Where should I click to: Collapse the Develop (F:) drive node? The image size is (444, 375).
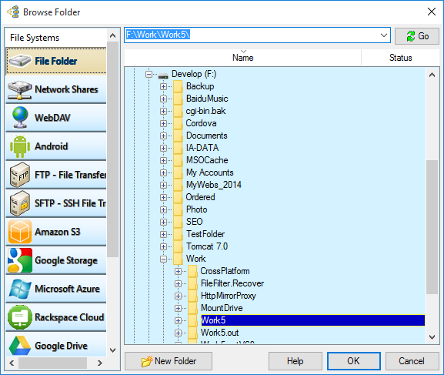tap(149, 74)
